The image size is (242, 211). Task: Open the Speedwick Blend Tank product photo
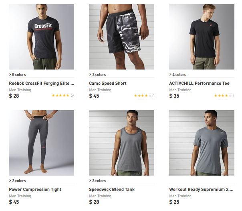point(121,143)
